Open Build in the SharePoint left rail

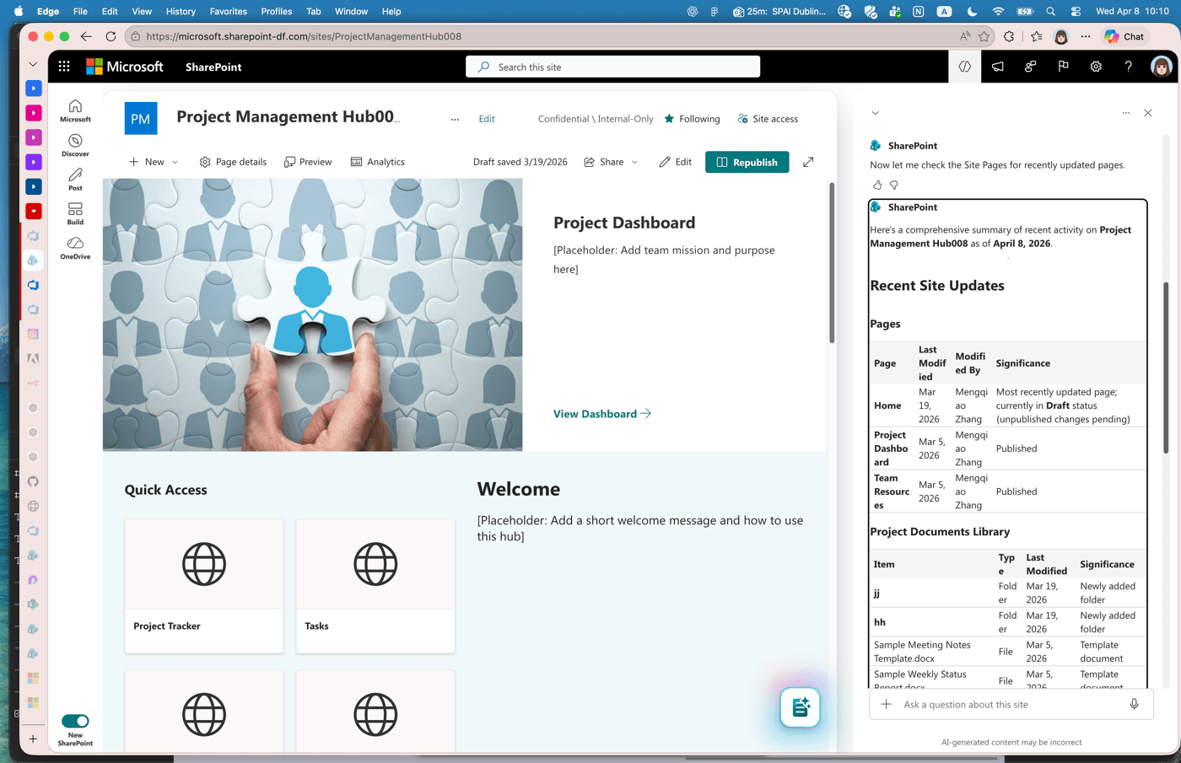[x=75, y=213]
